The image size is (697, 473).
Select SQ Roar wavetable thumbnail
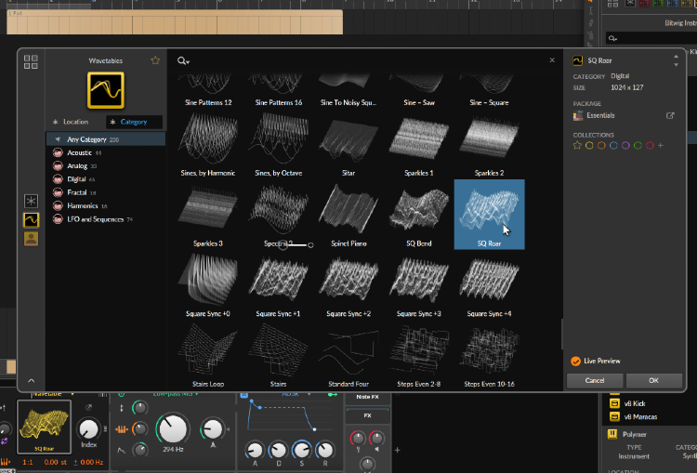tap(490, 215)
